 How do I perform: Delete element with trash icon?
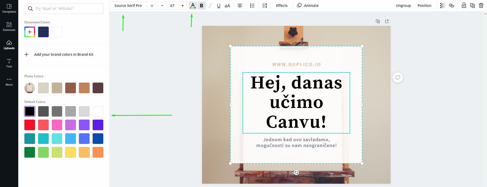click(481, 6)
